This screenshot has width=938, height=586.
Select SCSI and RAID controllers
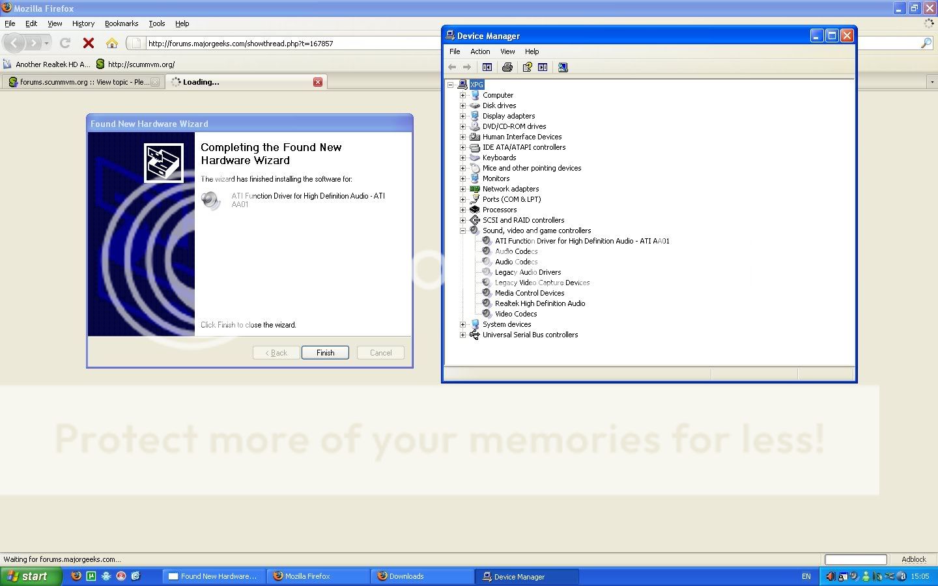click(523, 220)
